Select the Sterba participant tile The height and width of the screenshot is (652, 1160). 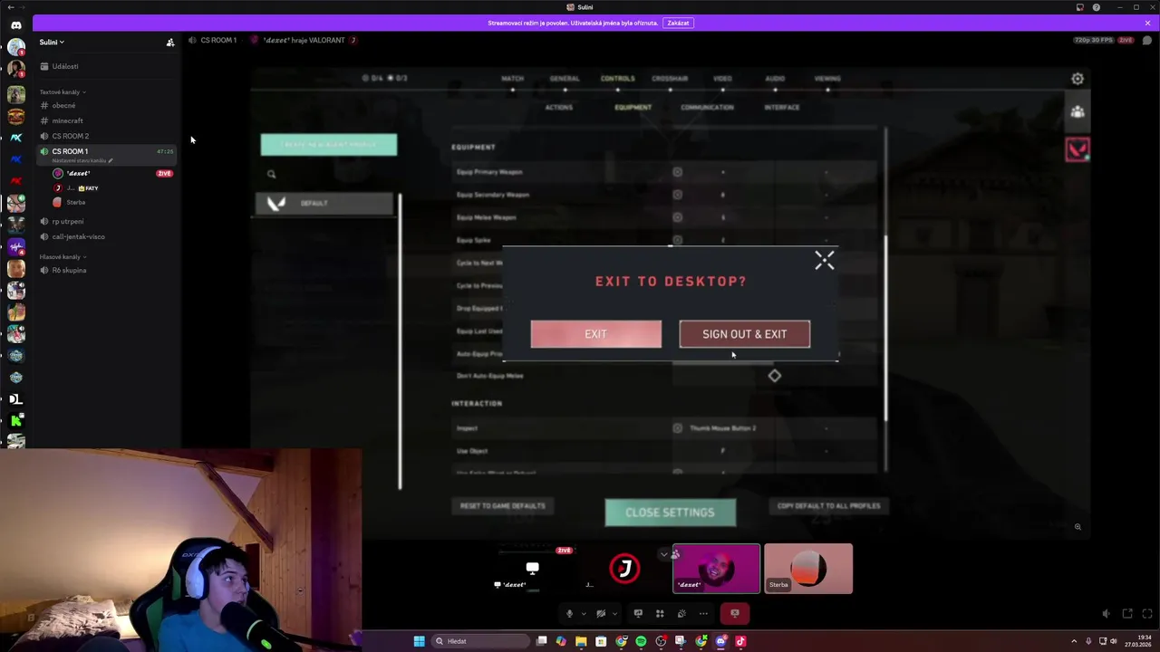point(808,569)
